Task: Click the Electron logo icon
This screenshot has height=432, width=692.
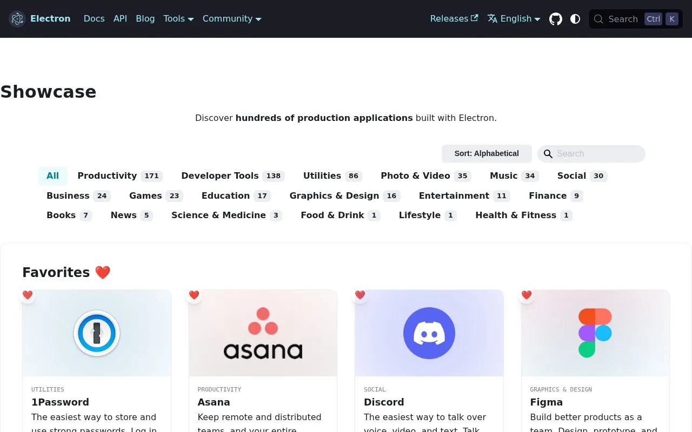Action: click(17, 19)
